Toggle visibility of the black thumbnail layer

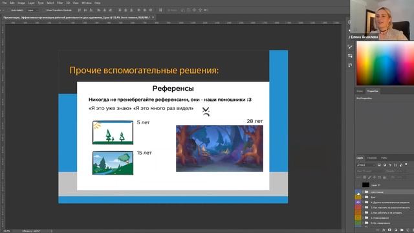coord(358,185)
